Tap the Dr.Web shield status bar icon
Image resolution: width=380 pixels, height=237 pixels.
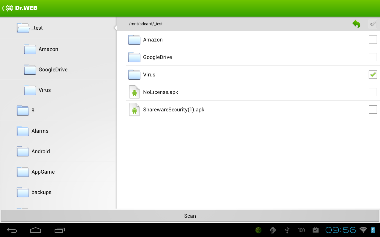(x=259, y=230)
